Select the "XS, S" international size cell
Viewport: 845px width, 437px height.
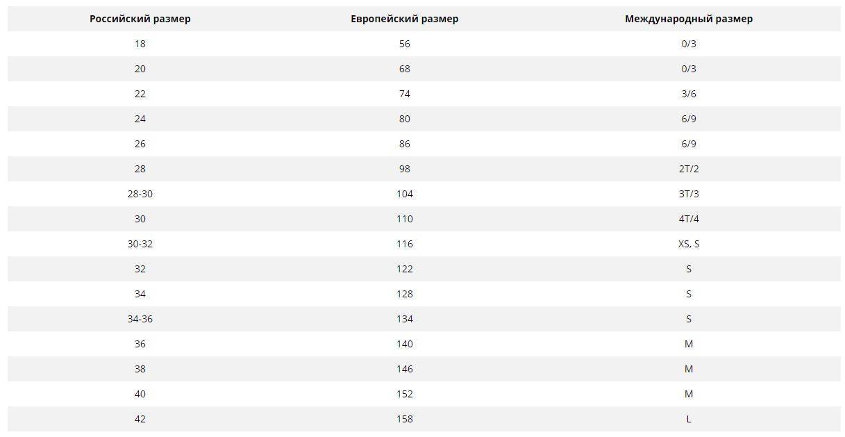688,244
